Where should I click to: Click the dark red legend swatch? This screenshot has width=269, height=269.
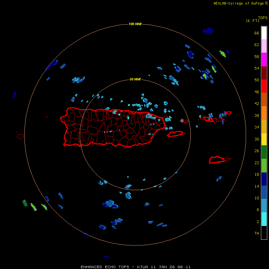pos(264,73)
